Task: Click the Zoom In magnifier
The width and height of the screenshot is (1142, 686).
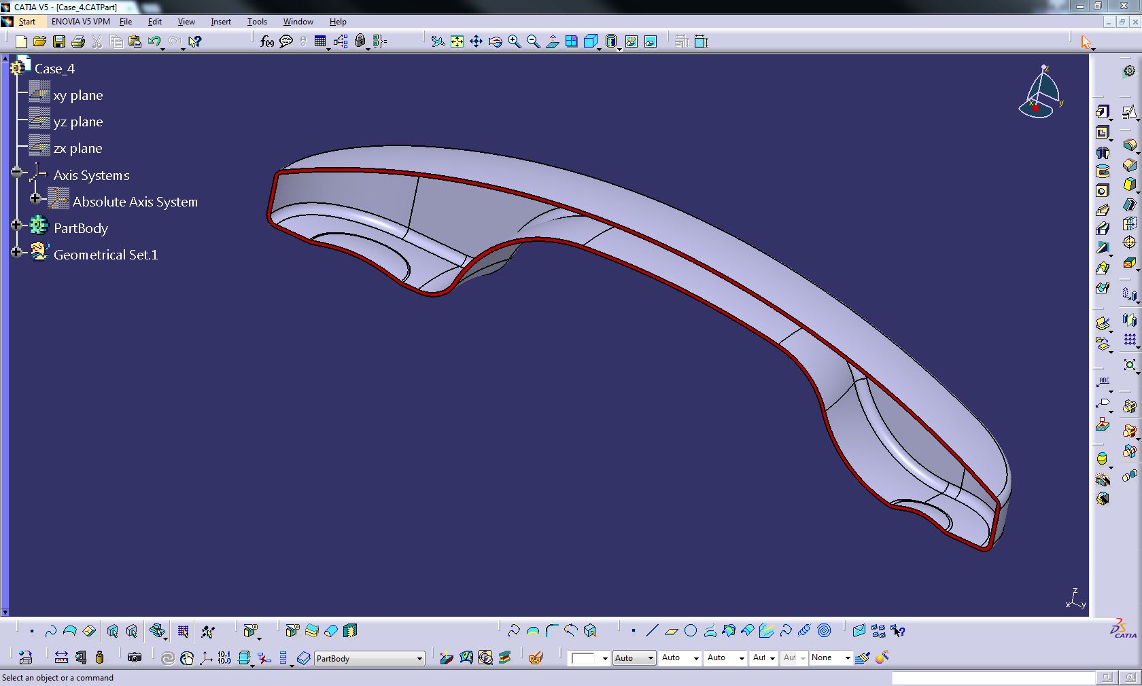Action: pos(515,42)
